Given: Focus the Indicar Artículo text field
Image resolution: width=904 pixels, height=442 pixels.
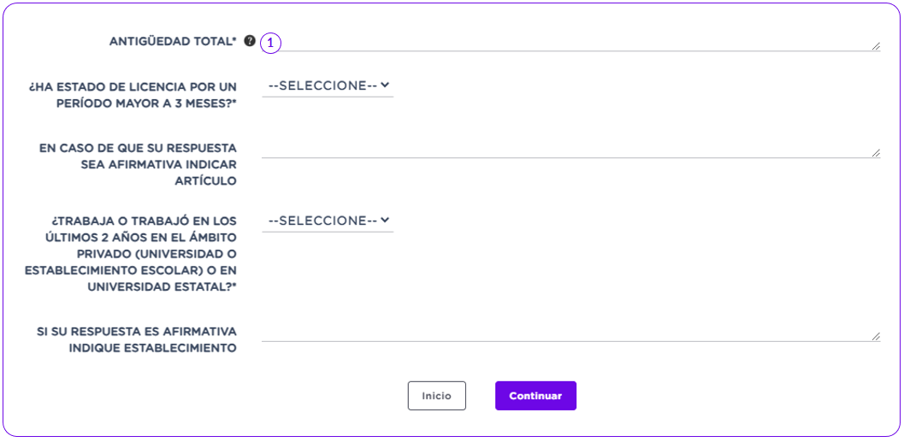Looking at the screenshot, I should [570, 150].
